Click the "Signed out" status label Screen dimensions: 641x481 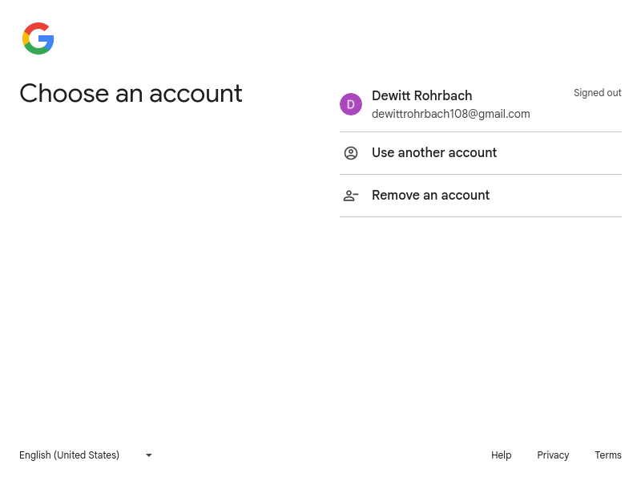click(x=597, y=93)
